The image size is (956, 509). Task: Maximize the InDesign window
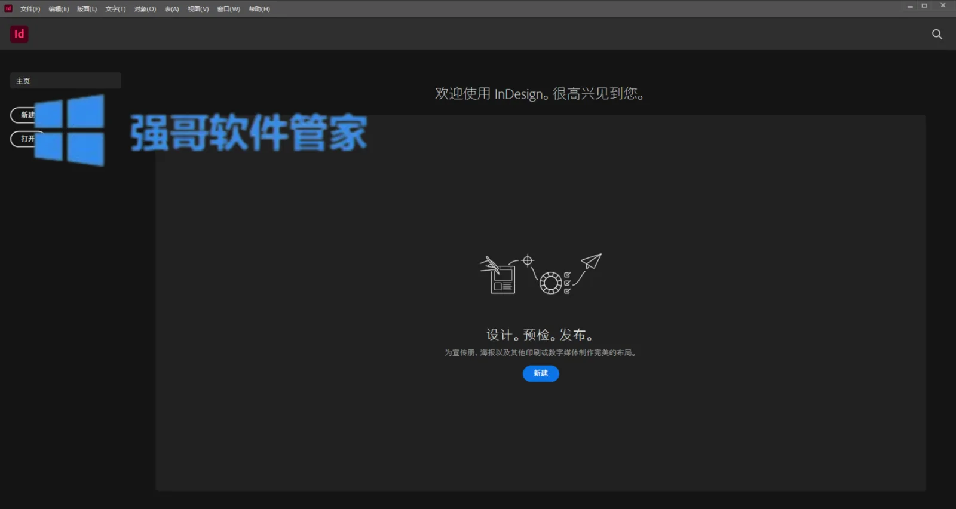(x=924, y=6)
